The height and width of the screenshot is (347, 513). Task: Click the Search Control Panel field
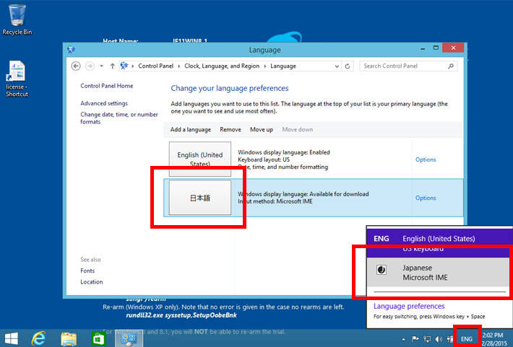405,66
